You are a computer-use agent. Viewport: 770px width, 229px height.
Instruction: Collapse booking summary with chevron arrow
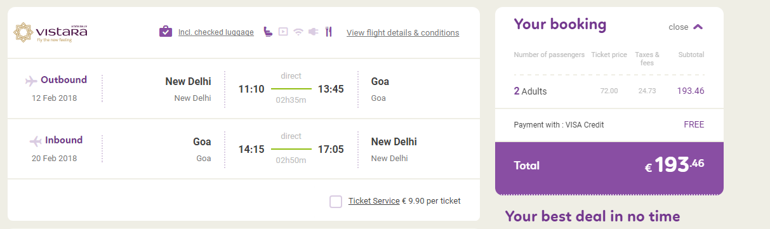point(698,27)
